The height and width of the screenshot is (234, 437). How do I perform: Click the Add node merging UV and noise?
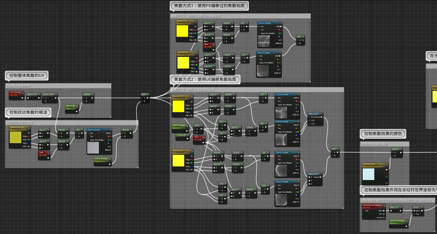pos(145,98)
